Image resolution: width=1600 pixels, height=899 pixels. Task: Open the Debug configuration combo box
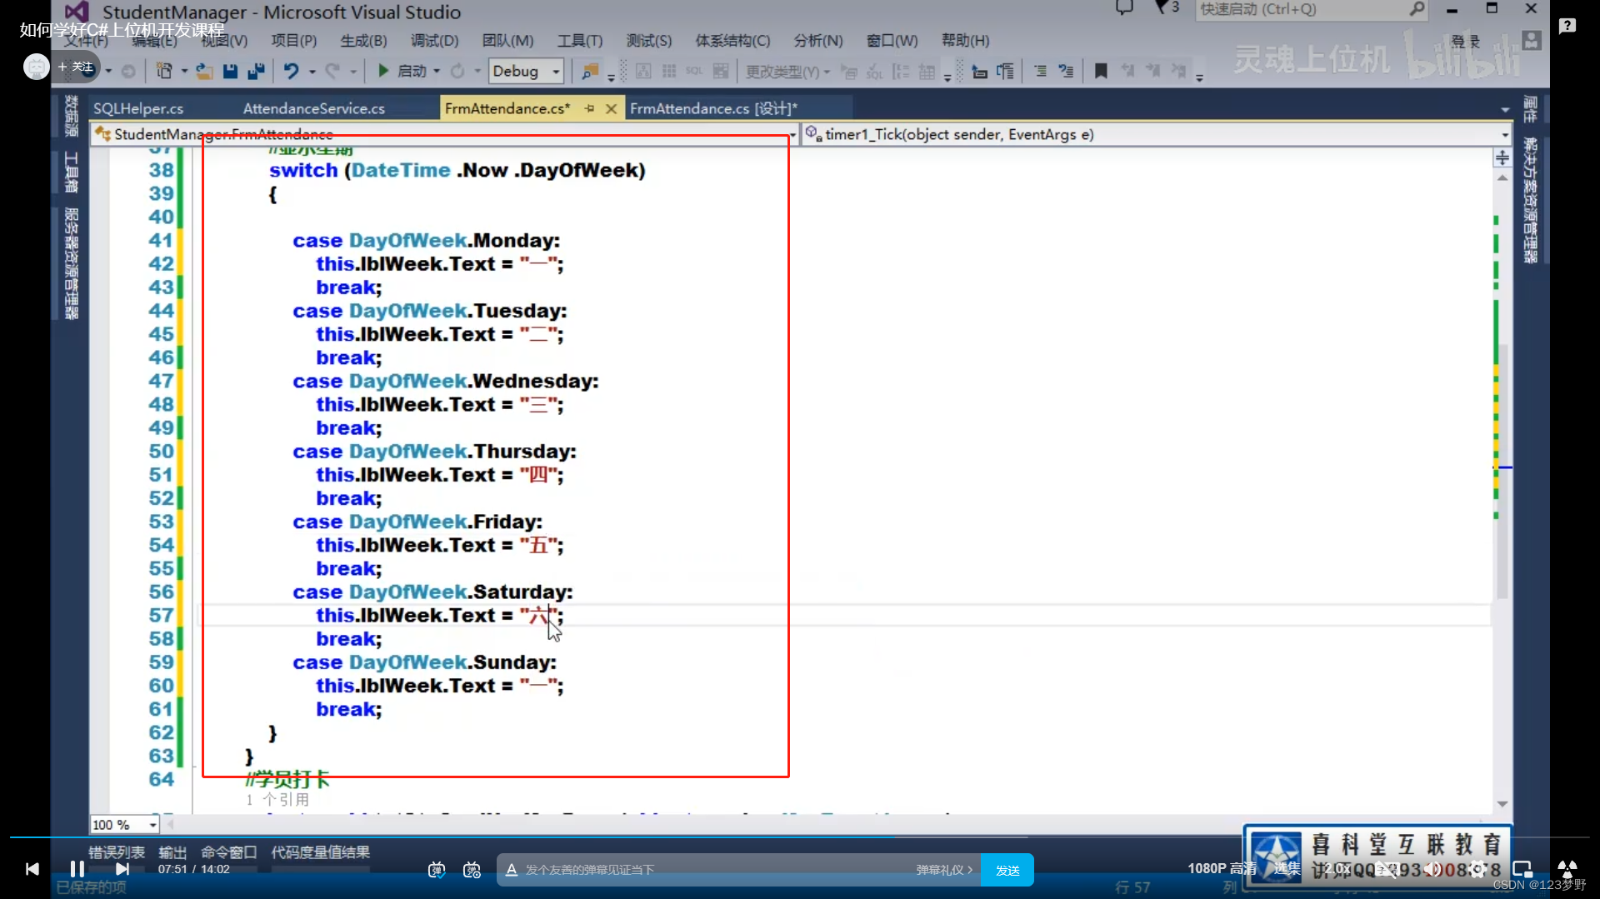526,72
